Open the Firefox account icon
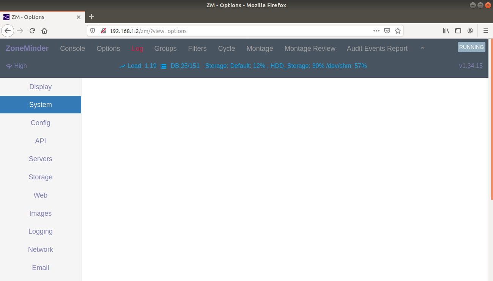The height and width of the screenshot is (281, 493). click(x=470, y=31)
